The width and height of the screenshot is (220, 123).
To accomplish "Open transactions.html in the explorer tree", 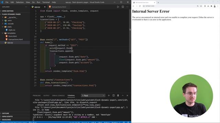I will pyautogui.click(x=15, y=40).
